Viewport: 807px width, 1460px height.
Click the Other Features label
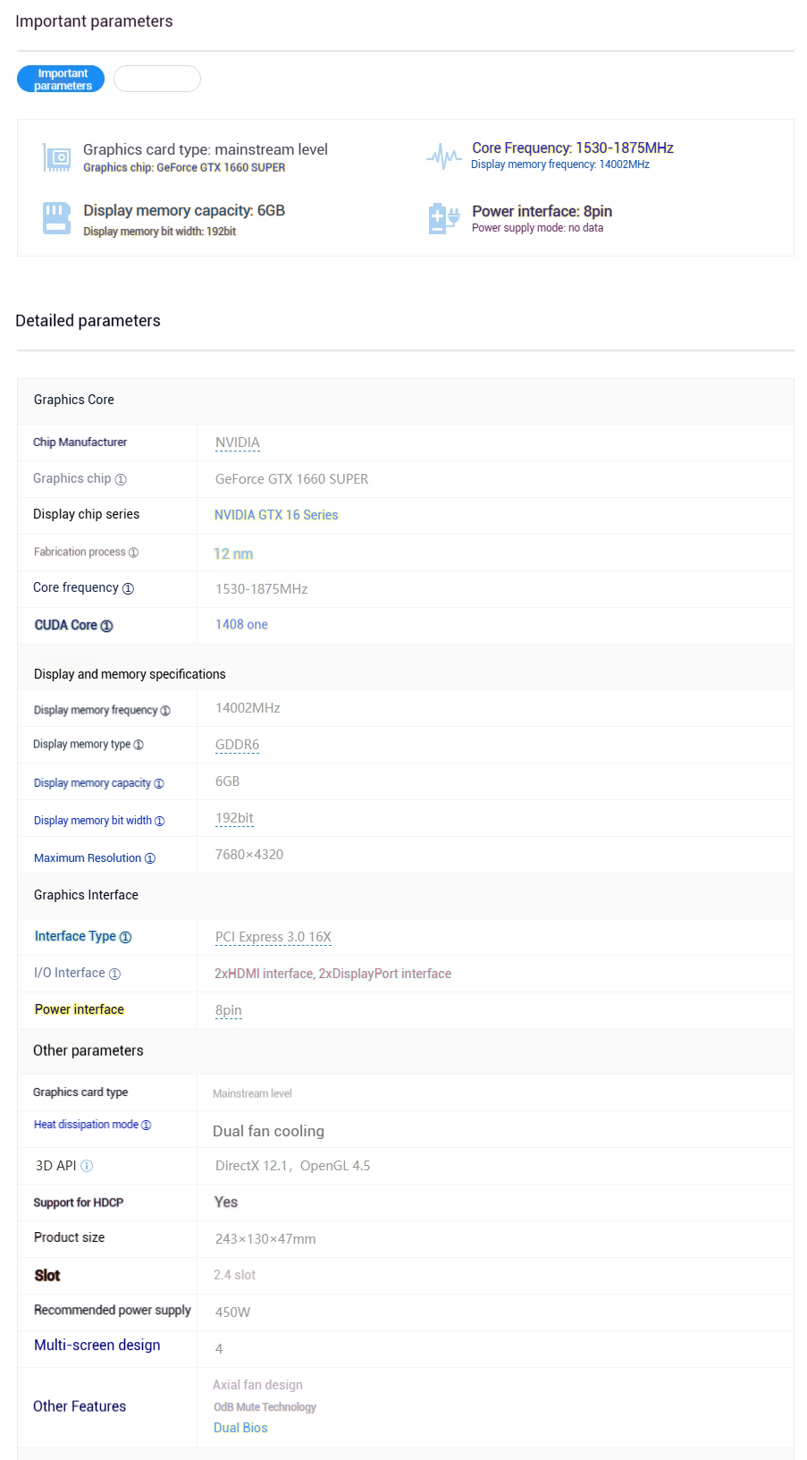tap(80, 1406)
